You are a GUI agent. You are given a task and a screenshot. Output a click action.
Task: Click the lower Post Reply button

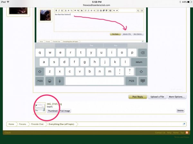pyautogui.click(x=137, y=97)
